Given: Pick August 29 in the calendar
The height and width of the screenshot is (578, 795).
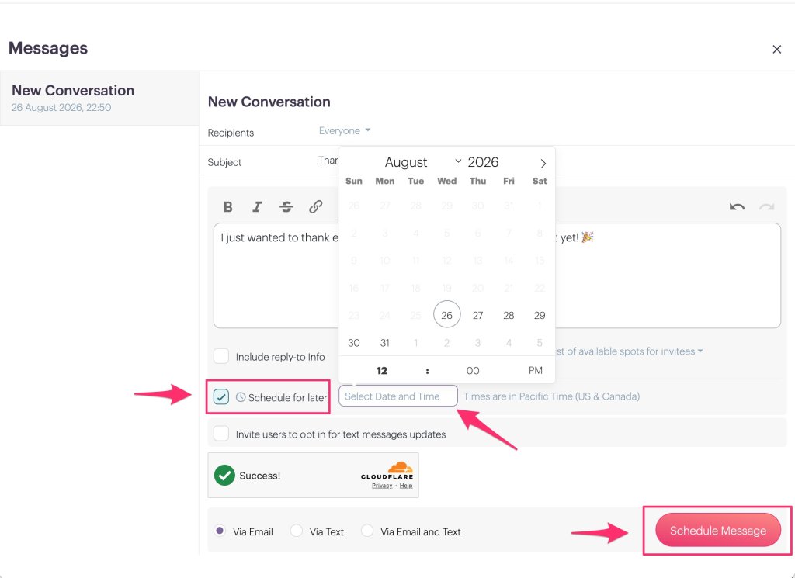Looking at the screenshot, I should pos(540,315).
